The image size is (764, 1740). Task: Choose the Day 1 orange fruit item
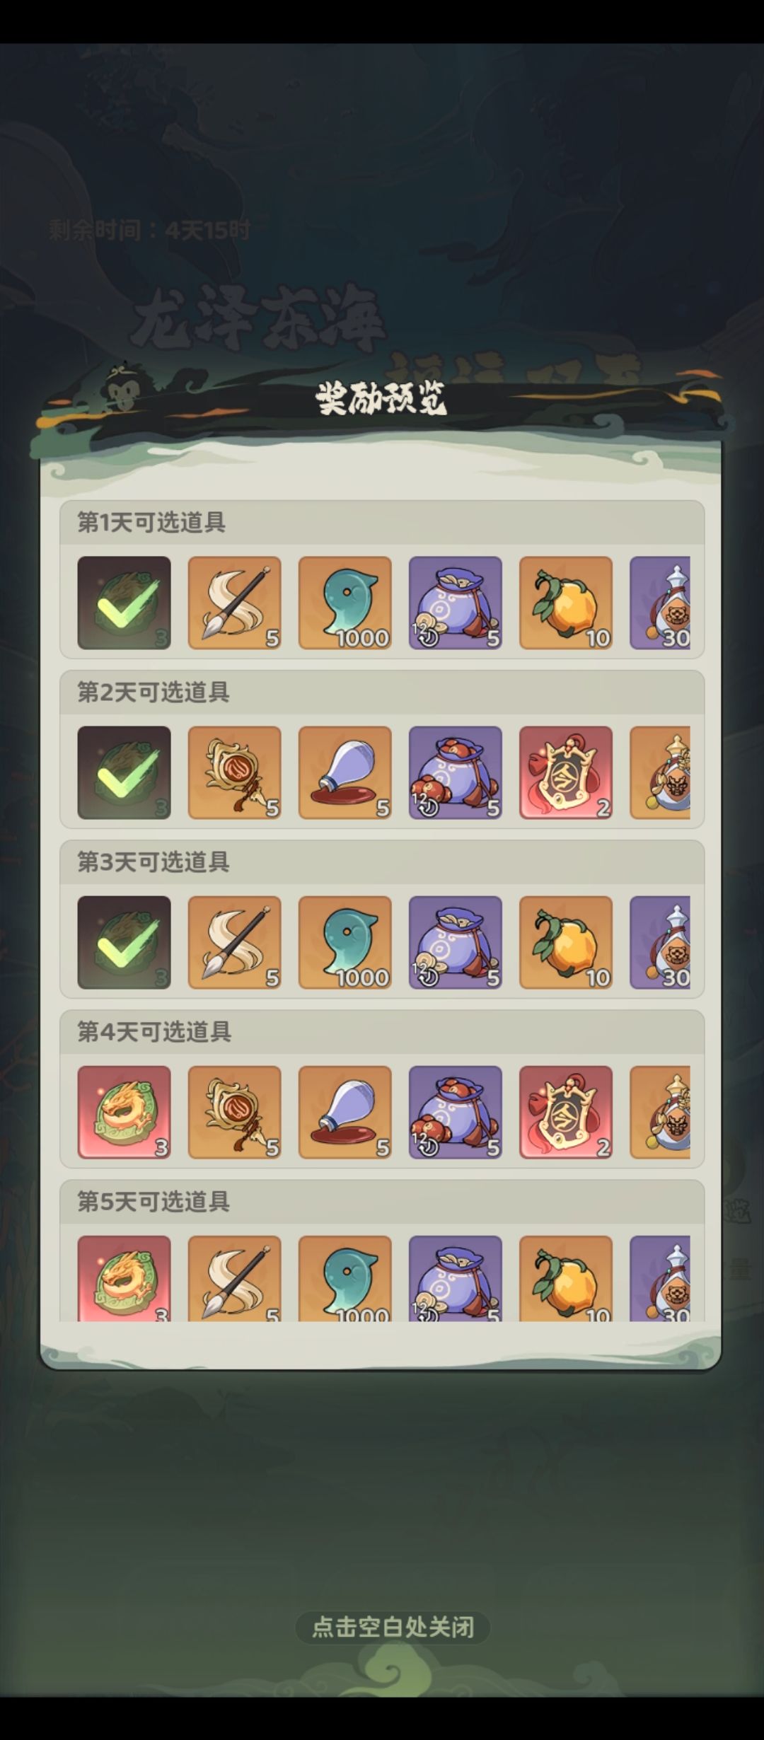(565, 603)
